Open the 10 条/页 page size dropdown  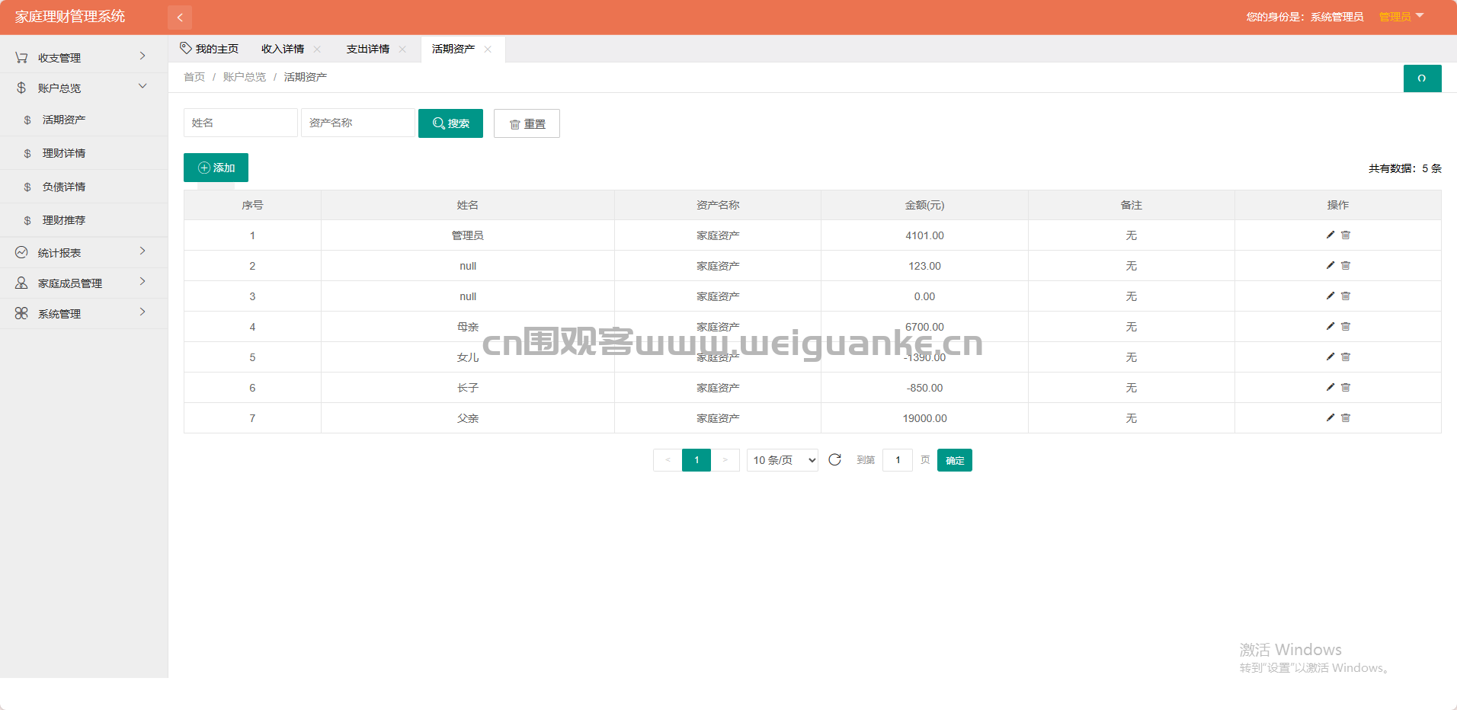coord(783,460)
